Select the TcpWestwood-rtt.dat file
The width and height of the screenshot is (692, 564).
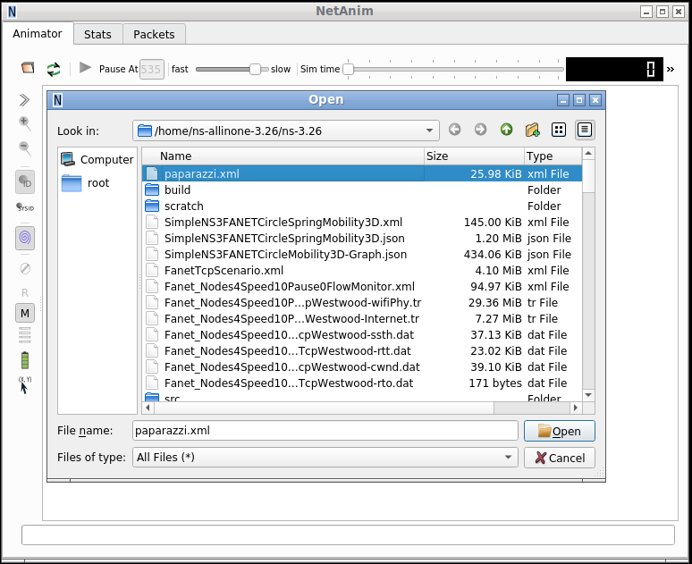pyautogui.click(x=362, y=351)
